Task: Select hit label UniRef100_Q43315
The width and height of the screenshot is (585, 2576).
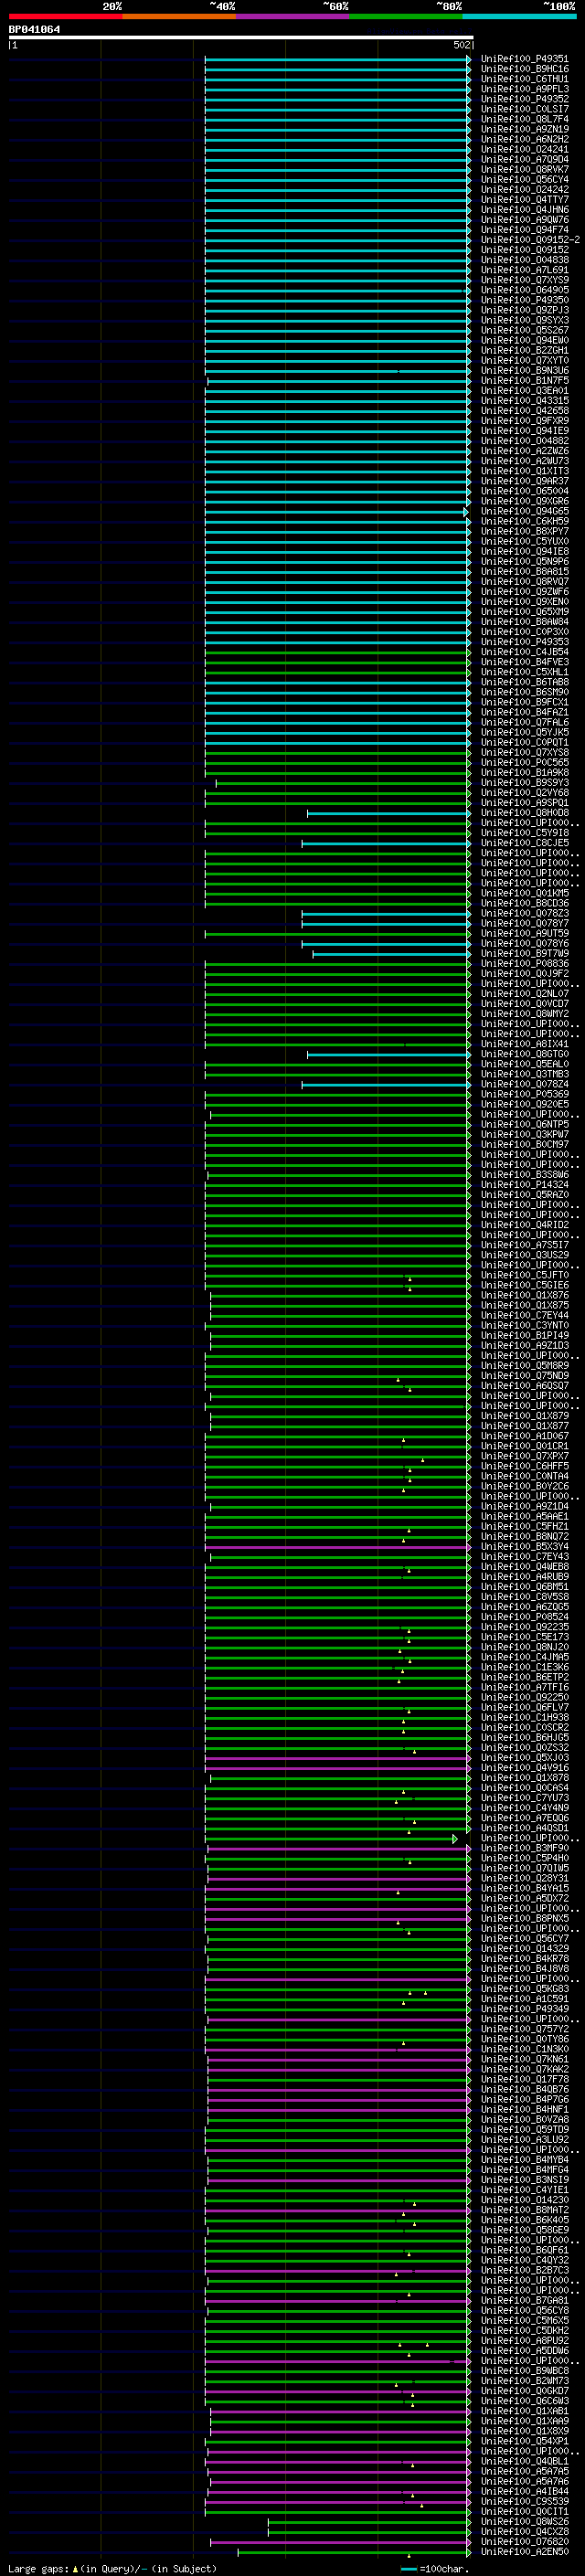Action: [x=524, y=401]
